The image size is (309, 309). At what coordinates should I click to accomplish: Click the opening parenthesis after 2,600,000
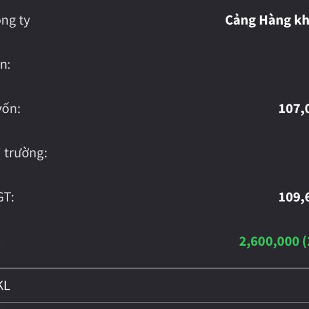click(304, 241)
